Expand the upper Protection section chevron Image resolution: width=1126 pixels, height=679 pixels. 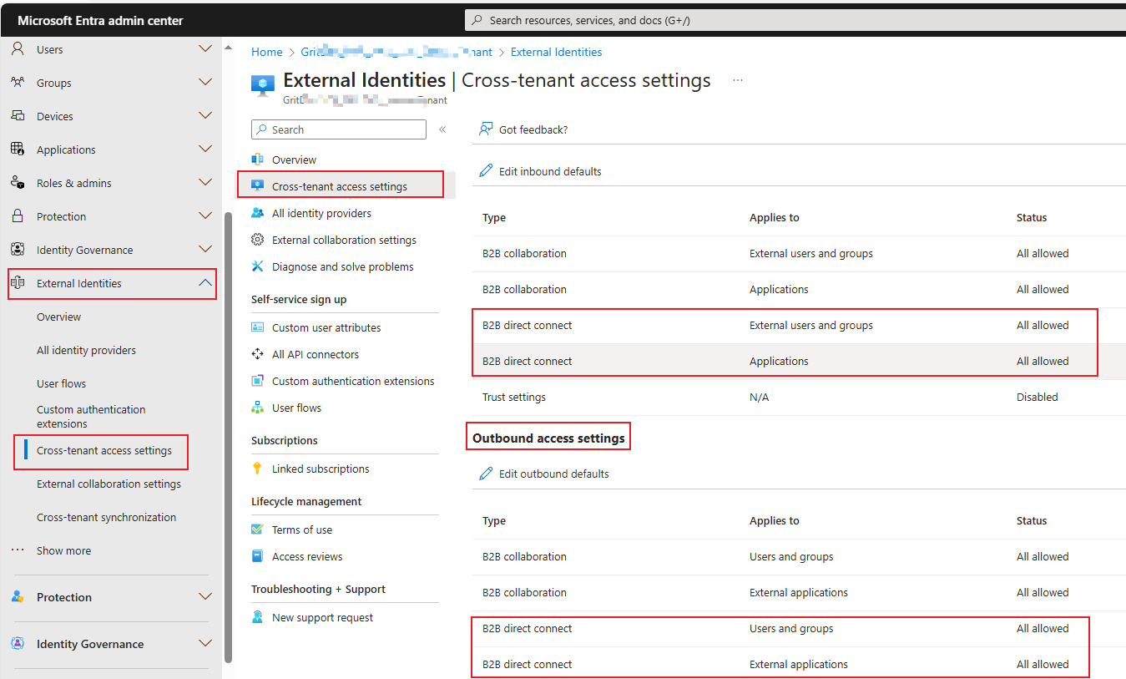coord(205,216)
